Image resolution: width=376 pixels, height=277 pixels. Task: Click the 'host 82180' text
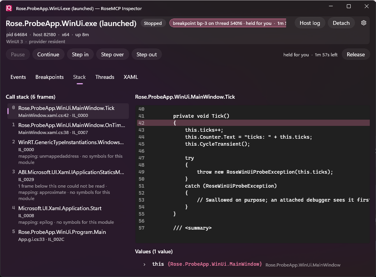click(x=44, y=35)
